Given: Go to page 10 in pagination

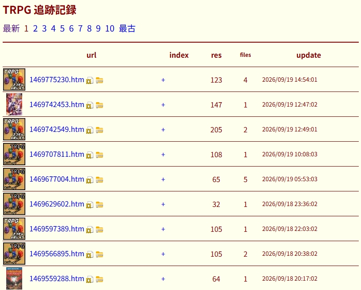Looking at the screenshot, I should point(110,28).
